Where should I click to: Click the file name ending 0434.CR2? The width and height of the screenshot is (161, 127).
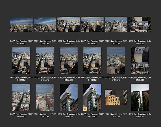[x=21, y=79]
